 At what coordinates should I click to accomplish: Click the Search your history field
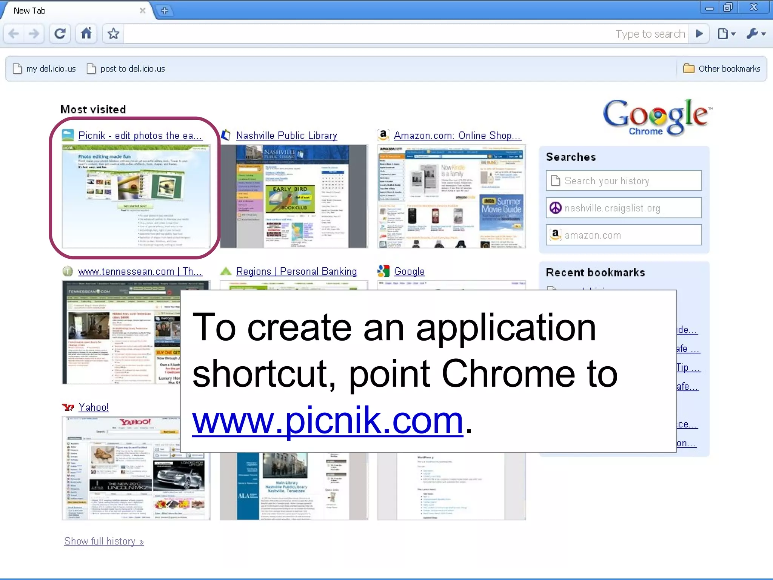pyautogui.click(x=624, y=181)
